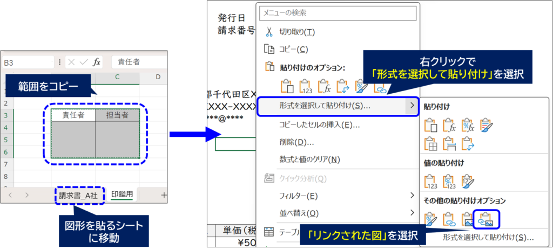The height and width of the screenshot is (250, 553).
Task: Expand the フィルター(E) submenu arrow
Action: pos(412,195)
